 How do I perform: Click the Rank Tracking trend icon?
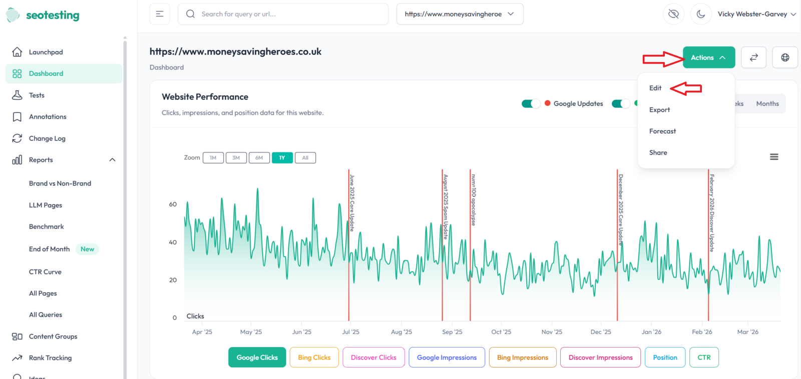[x=17, y=358]
